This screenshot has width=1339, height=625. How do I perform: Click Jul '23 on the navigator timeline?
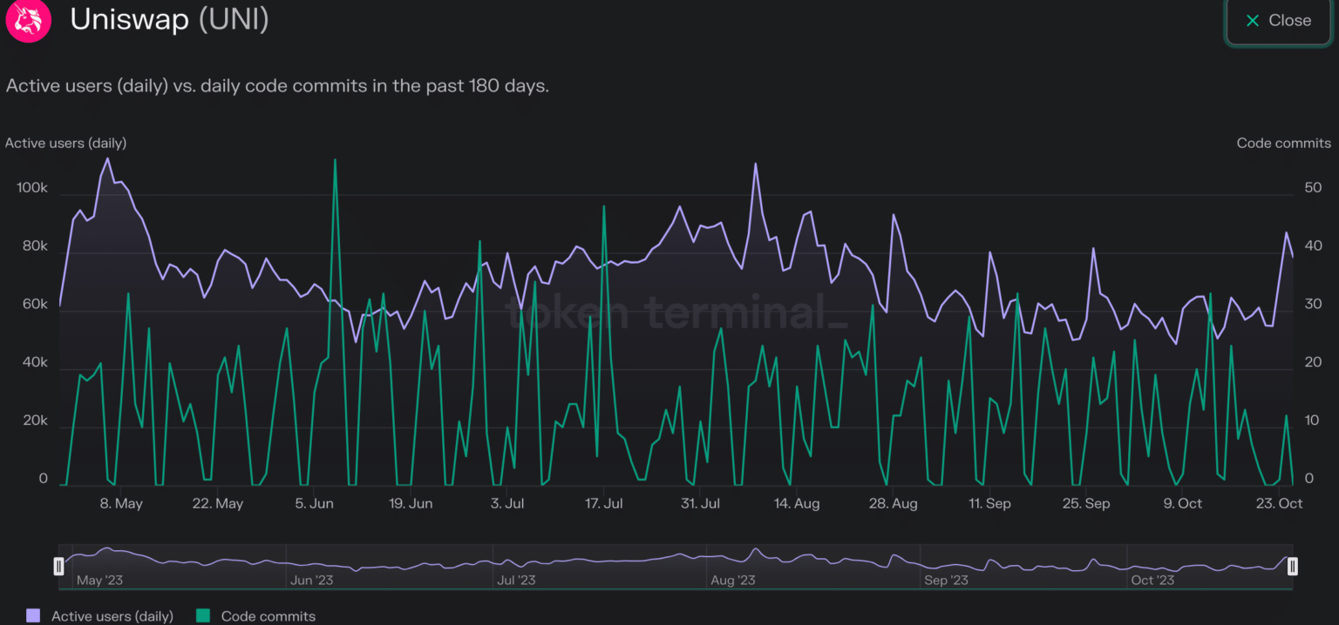click(x=517, y=580)
